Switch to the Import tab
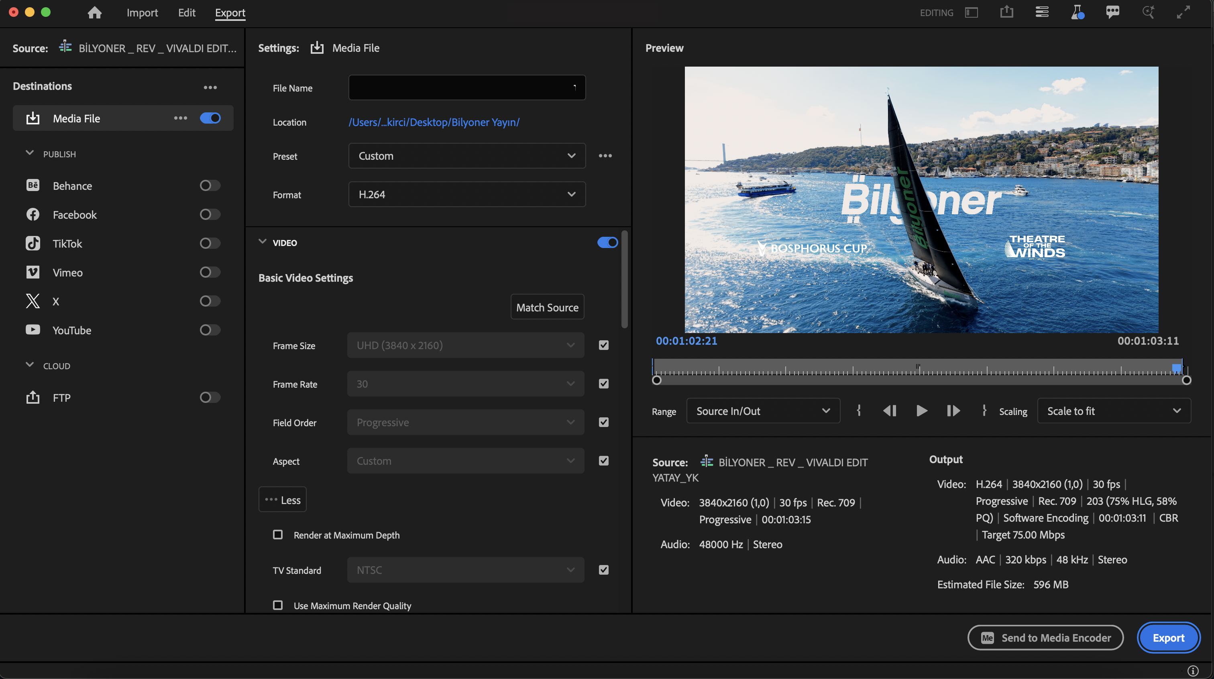The height and width of the screenshot is (679, 1214). [x=142, y=13]
